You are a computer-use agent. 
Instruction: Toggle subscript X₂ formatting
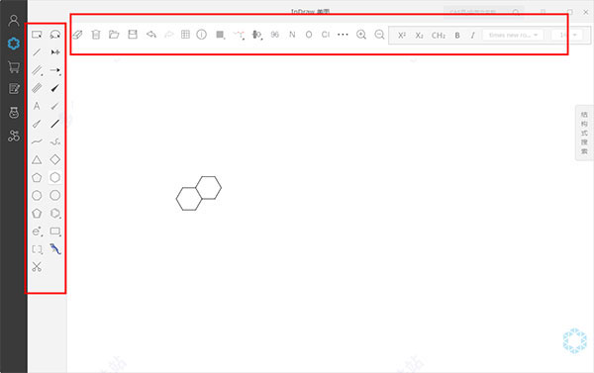[419, 36]
